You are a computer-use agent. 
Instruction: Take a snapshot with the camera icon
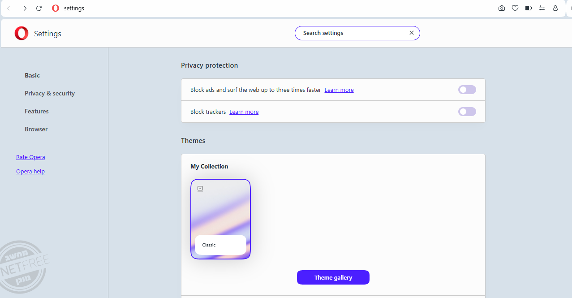[502, 8]
